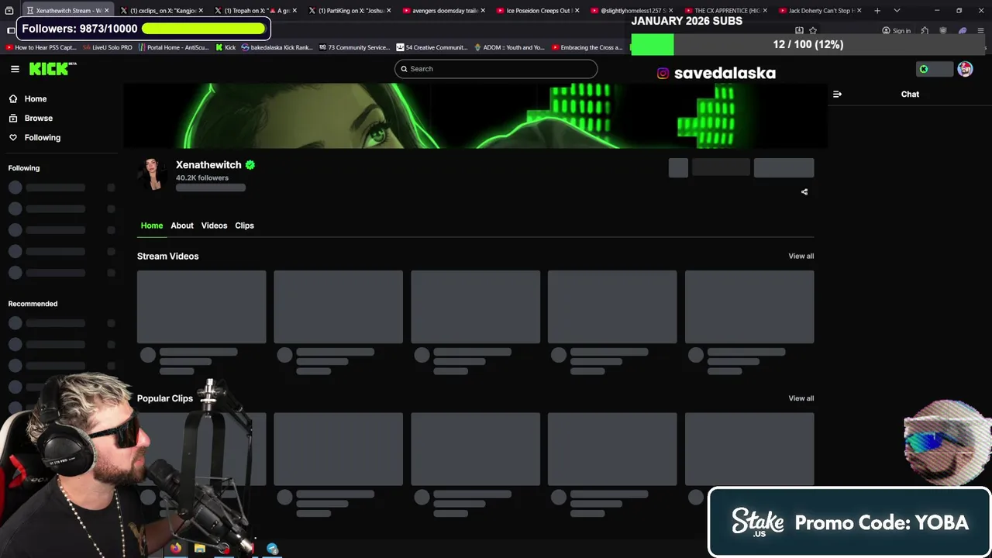Close the avengers doomsday trailer tab
Image resolution: width=992 pixels, height=558 pixels.
pos(483,11)
